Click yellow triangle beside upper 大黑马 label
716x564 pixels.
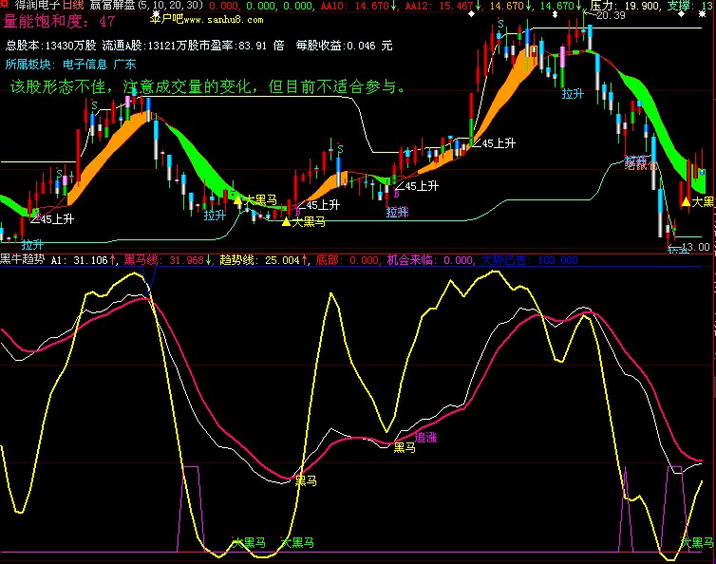pos(238,199)
